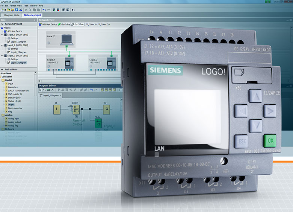Image resolution: width=293 pixels, height=212 pixels.
Task: Select Logo8_3 Diagram in project tree
Action: pyautogui.click(x=18, y=63)
